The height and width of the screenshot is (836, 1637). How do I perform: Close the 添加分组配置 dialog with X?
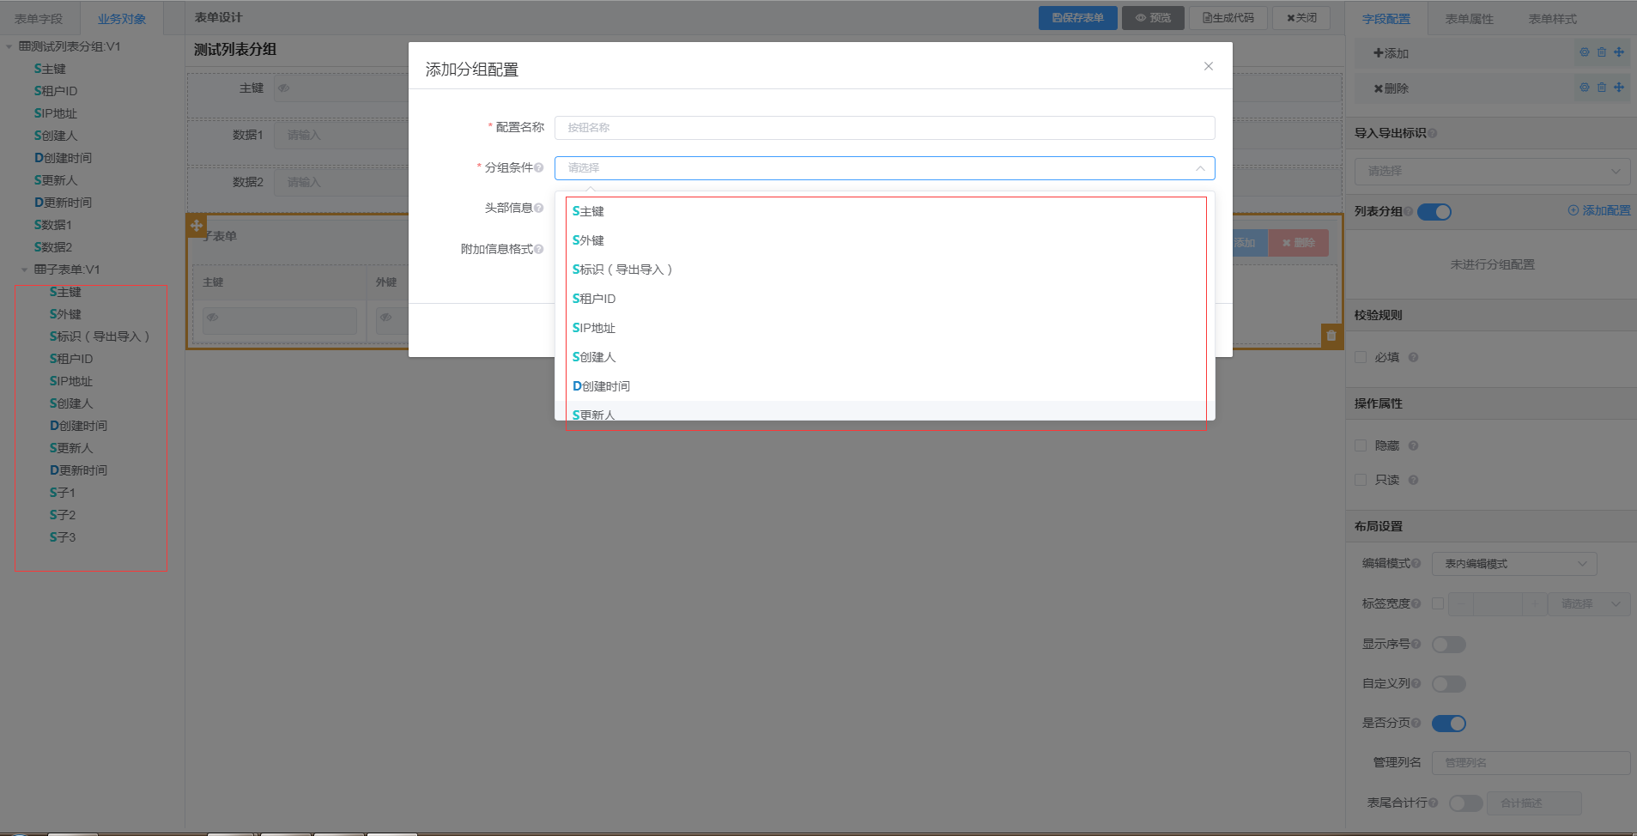(x=1208, y=66)
